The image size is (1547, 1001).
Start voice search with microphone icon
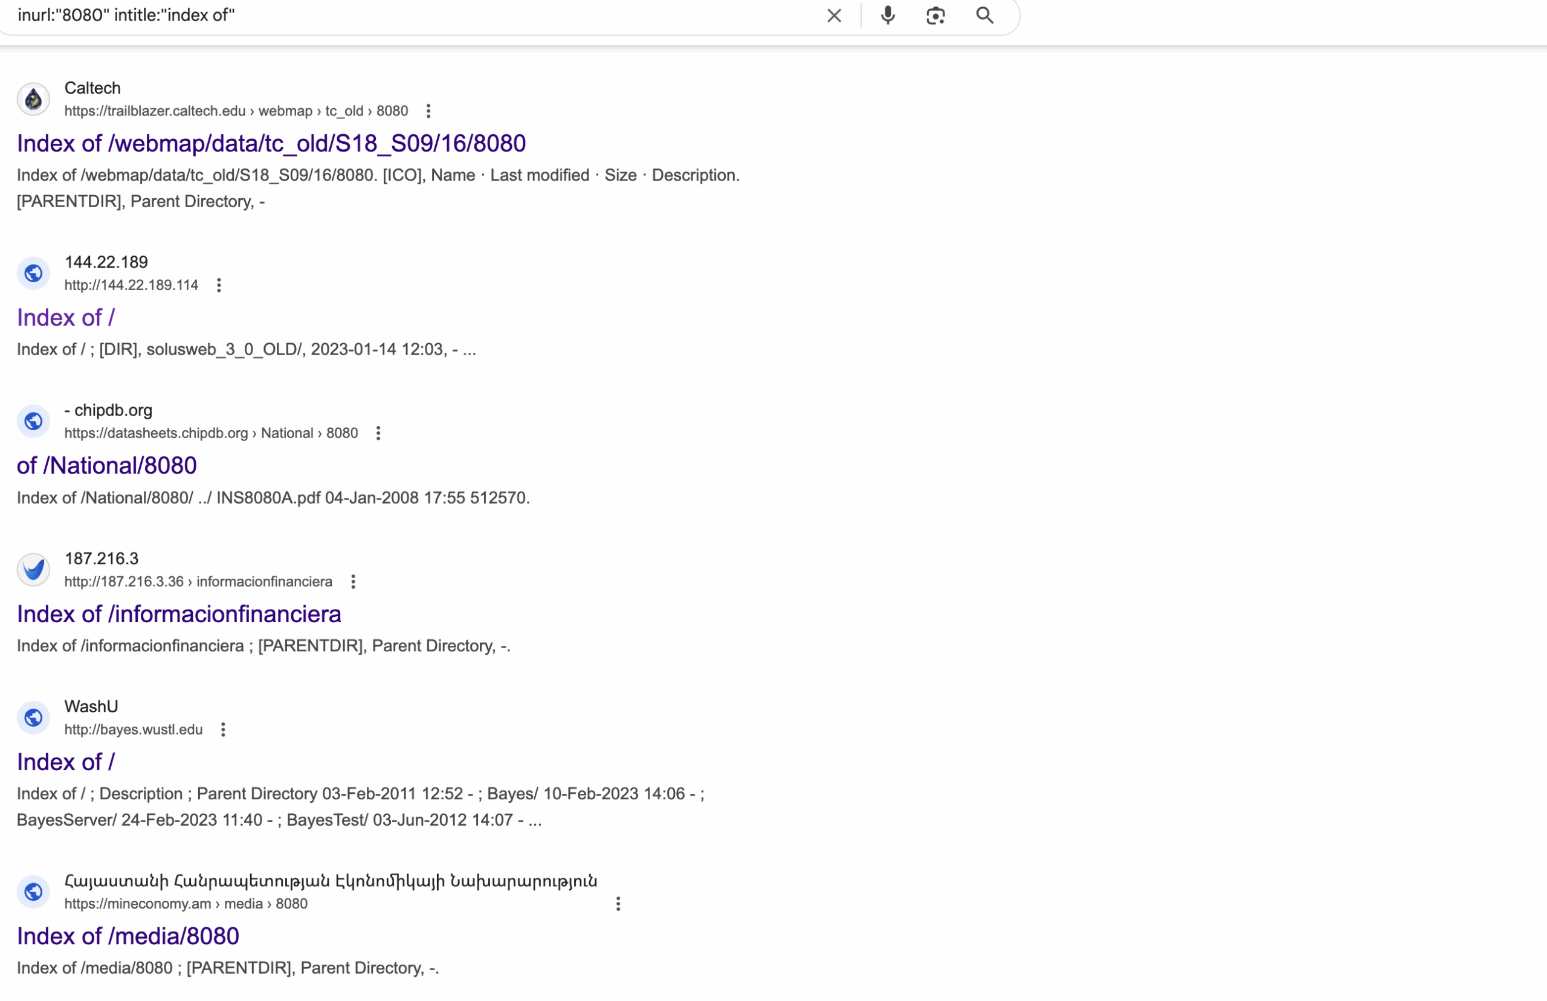887,16
